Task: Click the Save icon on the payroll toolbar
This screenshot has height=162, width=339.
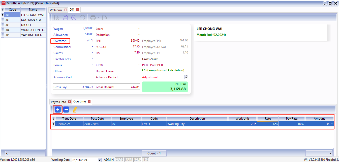Action: tap(65, 17)
